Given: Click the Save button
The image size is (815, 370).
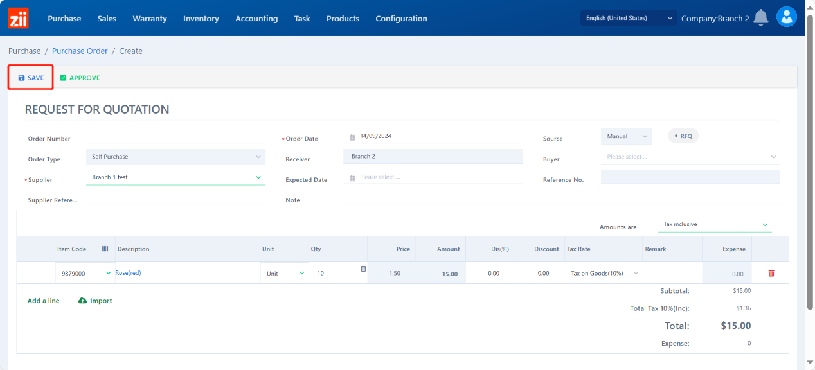Looking at the screenshot, I should click(x=31, y=78).
